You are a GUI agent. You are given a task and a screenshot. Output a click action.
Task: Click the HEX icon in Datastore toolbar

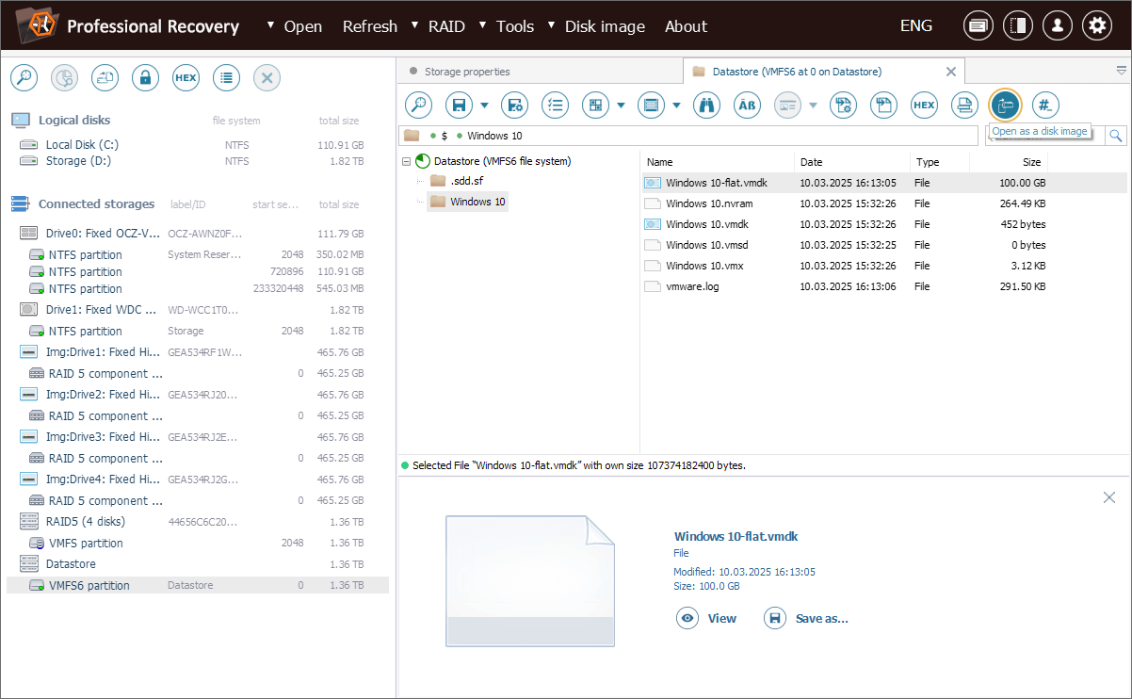pyautogui.click(x=924, y=106)
